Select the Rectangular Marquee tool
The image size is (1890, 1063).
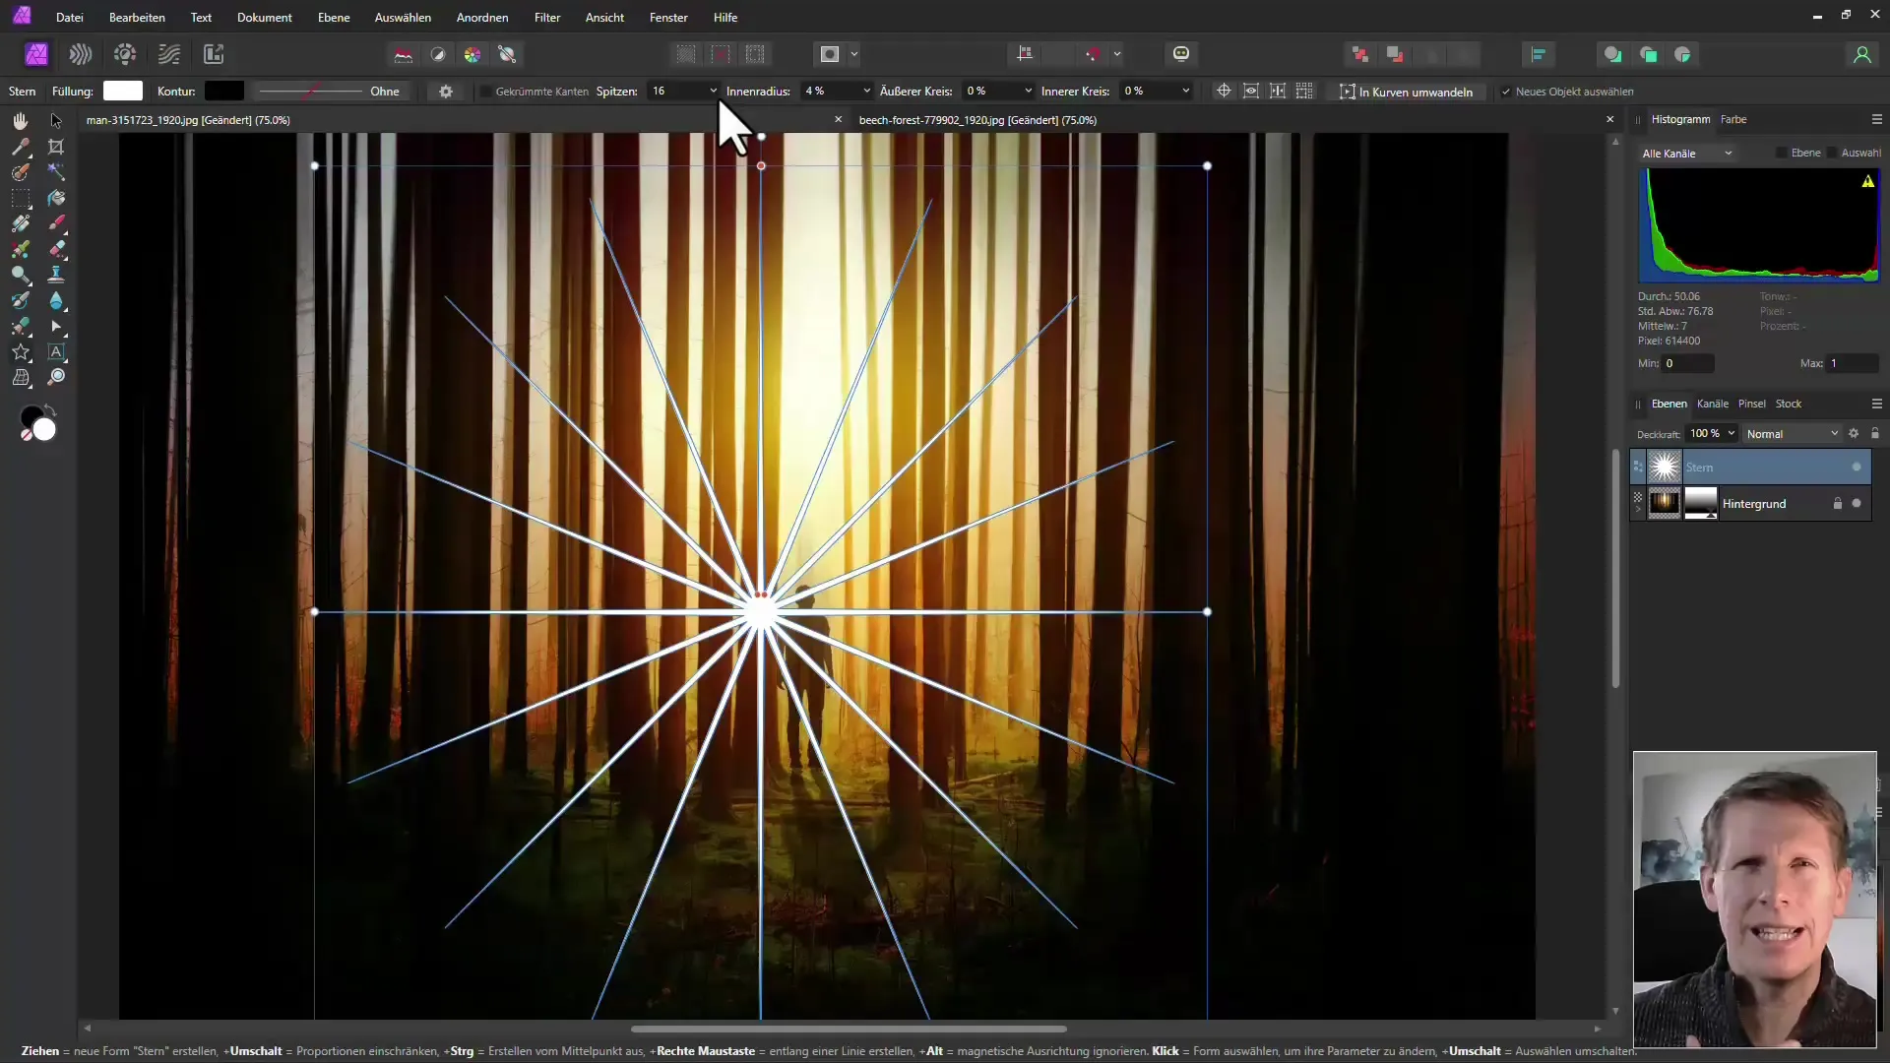pyautogui.click(x=20, y=198)
